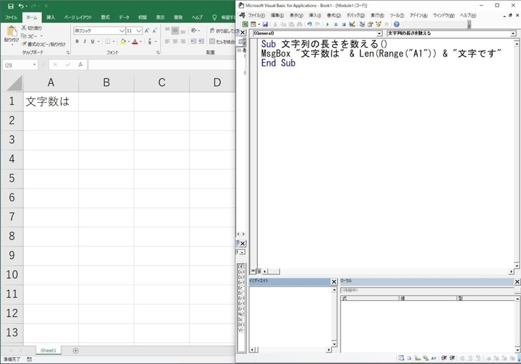Screen dimensions: 521x364
Task: Select the Sheet1 tab in Excel
Action: (48, 350)
